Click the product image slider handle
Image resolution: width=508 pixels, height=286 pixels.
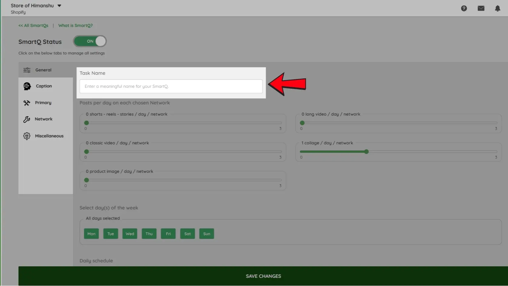pyautogui.click(x=86, y=180)
